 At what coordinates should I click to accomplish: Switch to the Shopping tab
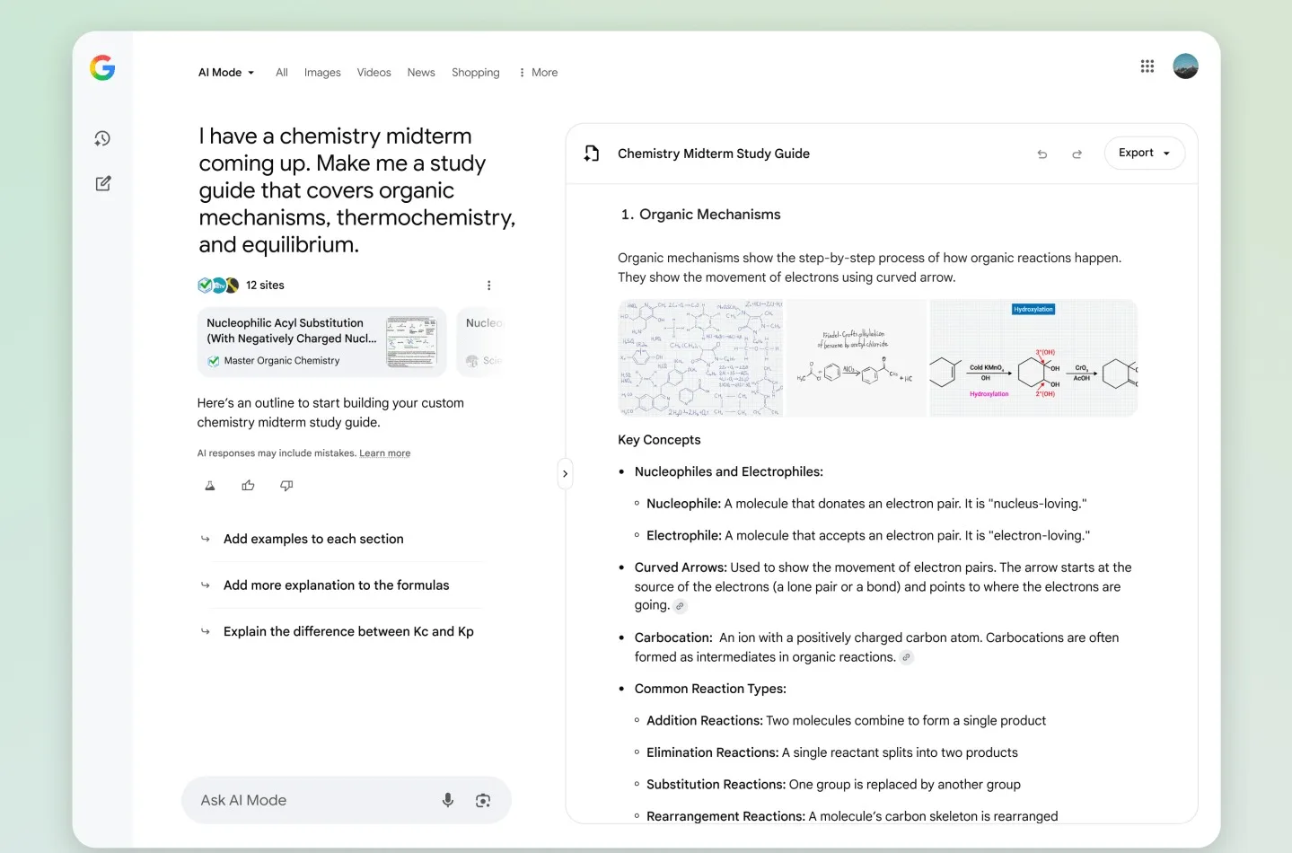(x=475, y=73)
